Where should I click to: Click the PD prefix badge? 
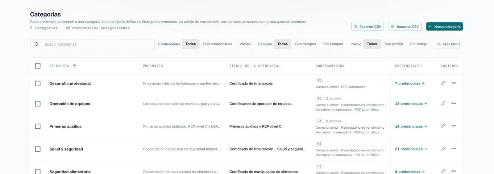[x=319, y=80]
